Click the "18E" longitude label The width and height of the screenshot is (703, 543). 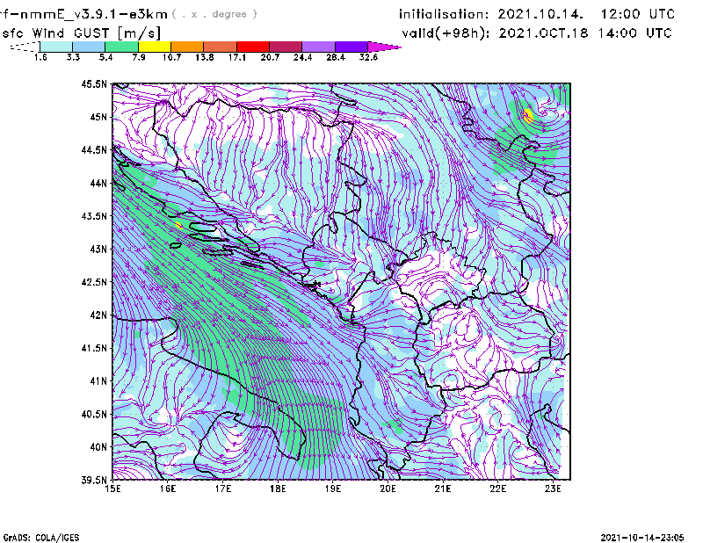(278, 489)
